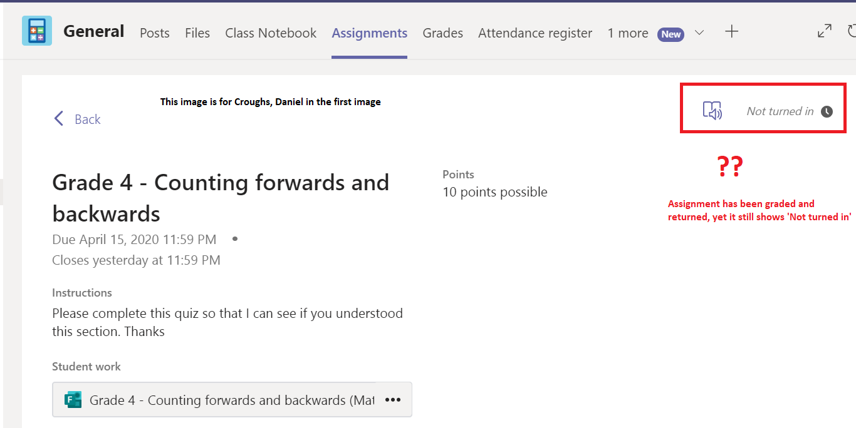Open the attachment's more options ellipsis
The width and height of the screenshot is (856, 428).
point(393,400)
